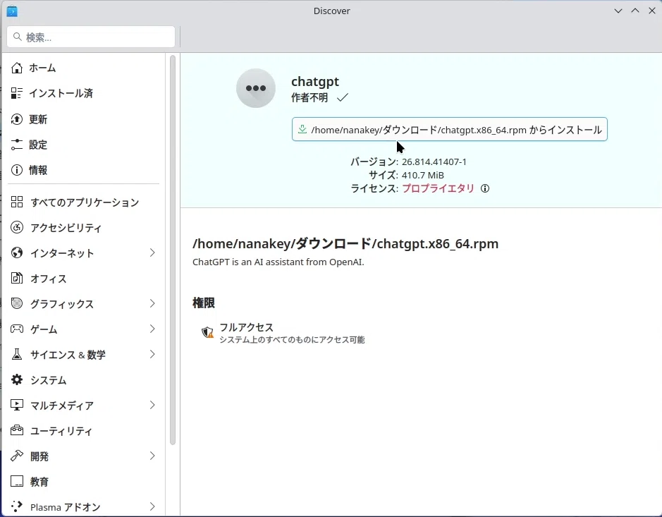The width and height of the screenshot is (662, 517).
Task: Expand the Plasma Addons category chevron
Action: pyautogui.click(x=152, y=506)
